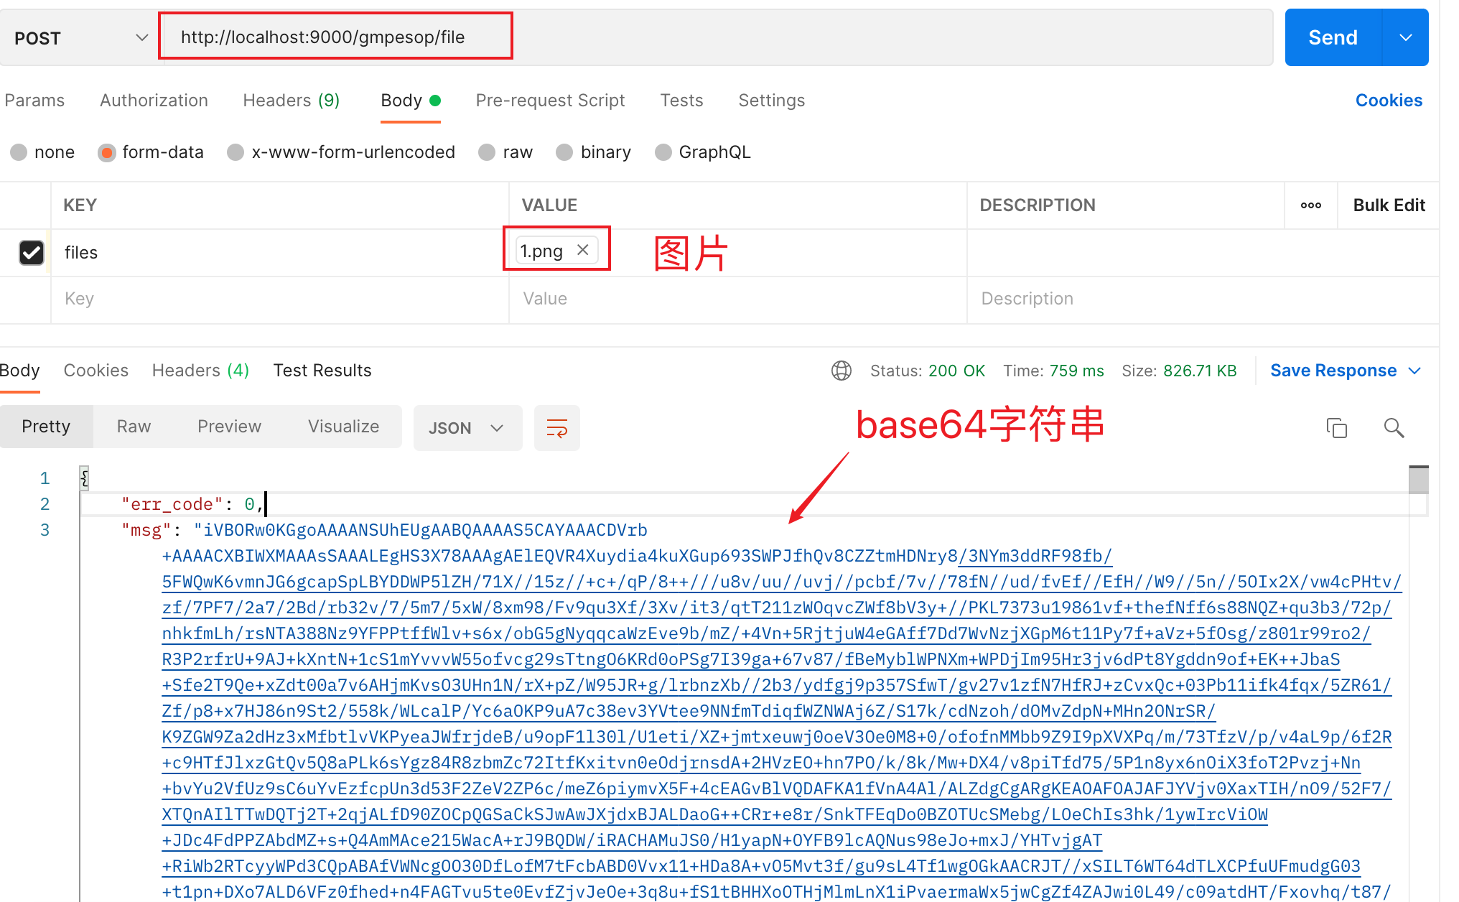Viewport: 1459px width, 902px height.
Task: Open search in response body
Action: (1394, 428)
